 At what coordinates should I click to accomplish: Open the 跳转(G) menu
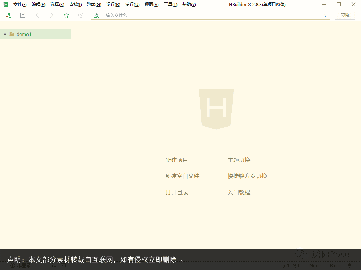pos(94,5)
